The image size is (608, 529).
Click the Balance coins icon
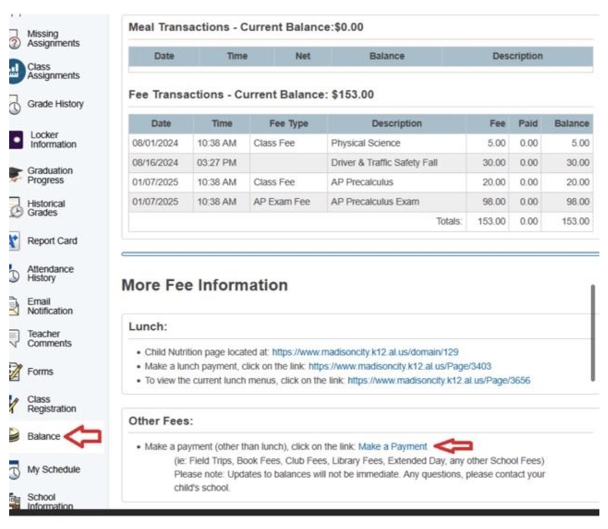click(15, 435)
